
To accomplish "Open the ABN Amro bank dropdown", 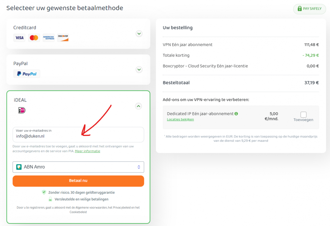I will coord(78,167).
